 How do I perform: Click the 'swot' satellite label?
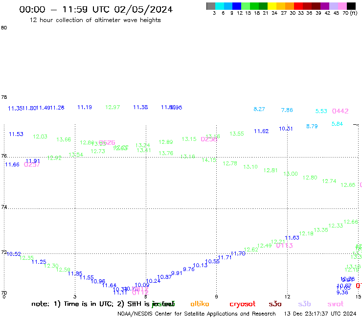click(x=336, y=304)
